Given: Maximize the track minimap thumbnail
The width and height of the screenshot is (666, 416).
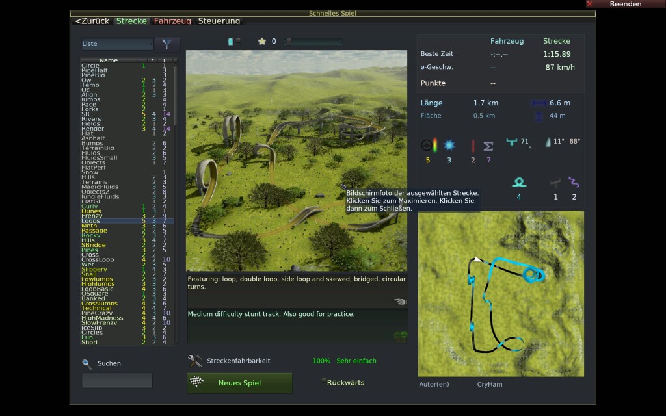Looking at the screenshot, I should tap(501, 294).
